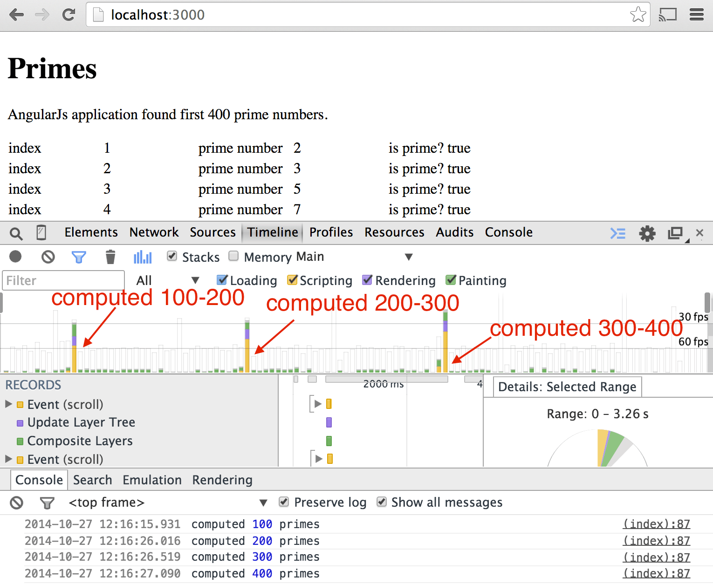Switch to the Profiles panel
This screenshot has height=584, width=713.
pos(330,232)
